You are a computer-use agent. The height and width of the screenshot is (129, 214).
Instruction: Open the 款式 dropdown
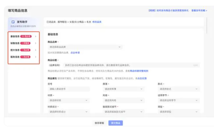pos(179,89)
